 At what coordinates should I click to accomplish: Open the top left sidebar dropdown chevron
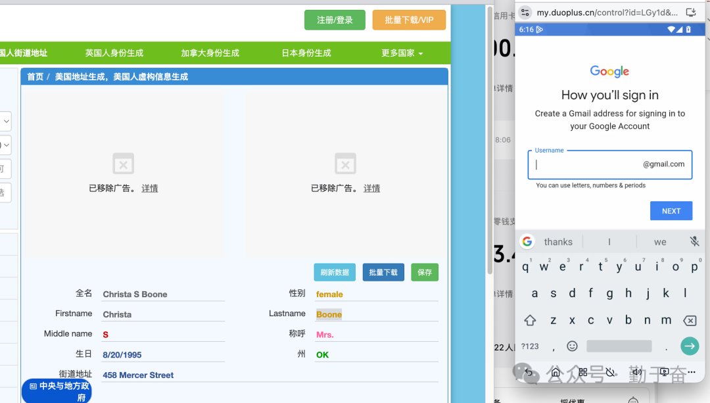pyautogui.click(x=6, y=122)
